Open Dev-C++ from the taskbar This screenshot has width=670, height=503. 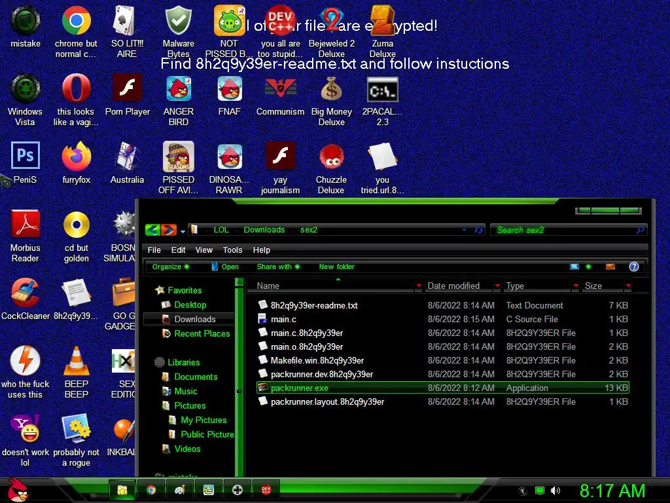(x=266, y=490)
